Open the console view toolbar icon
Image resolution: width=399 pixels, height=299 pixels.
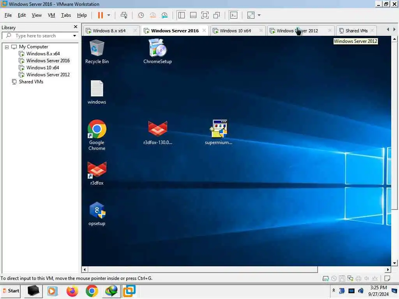click(234, 15)
